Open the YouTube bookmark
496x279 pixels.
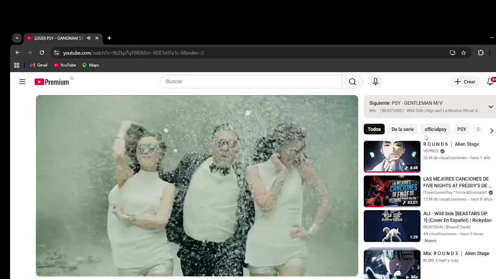click(65, 65)
